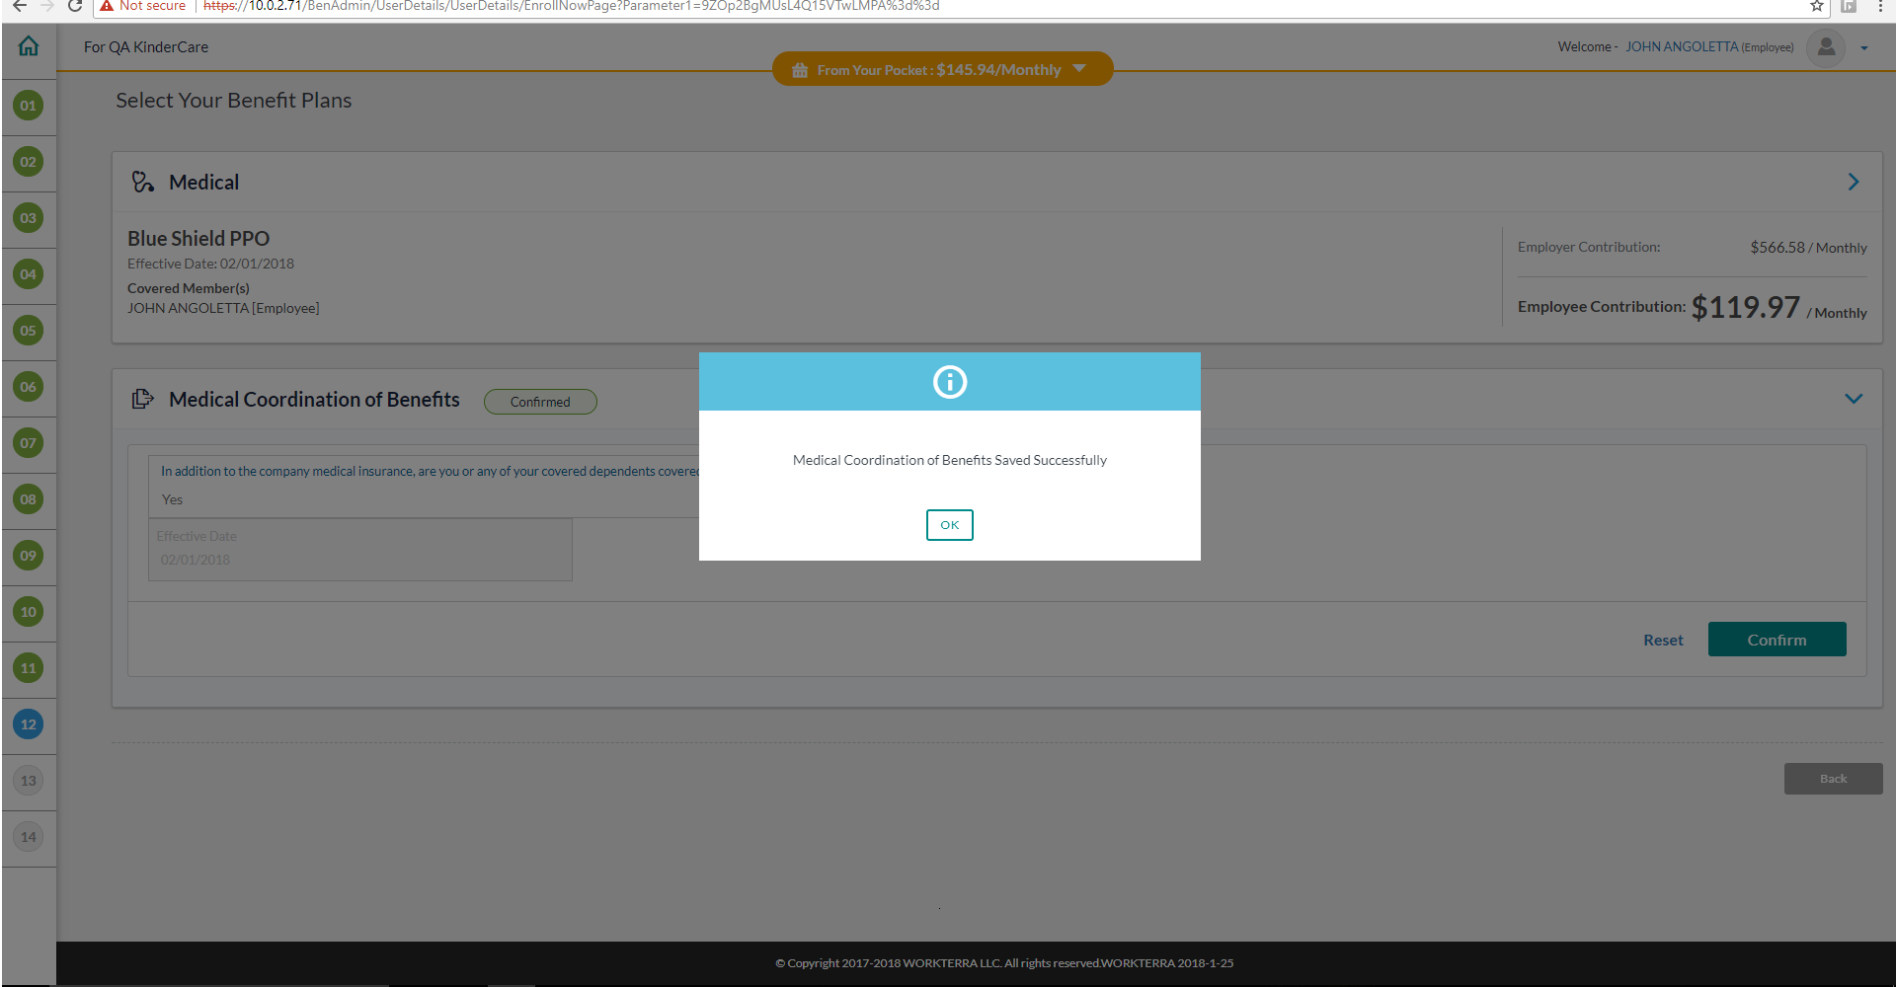1896x987 pixels.
Task: Click the gift icon in pocket banner
Action: [800, 70]
